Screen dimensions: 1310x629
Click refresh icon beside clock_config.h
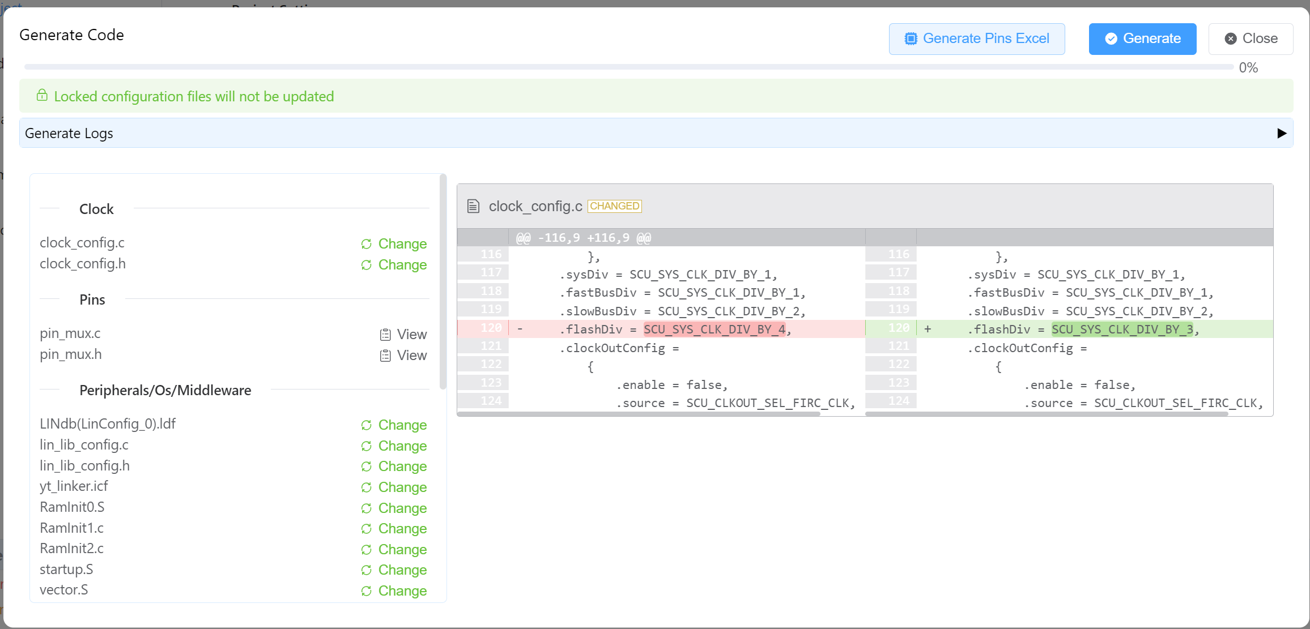(x=367, y=265)
